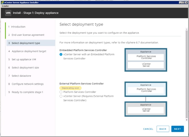Select vCenter Server with Embedded Platform Services Controller
Screen dimensions: 189x137
[x=61, y=54]
